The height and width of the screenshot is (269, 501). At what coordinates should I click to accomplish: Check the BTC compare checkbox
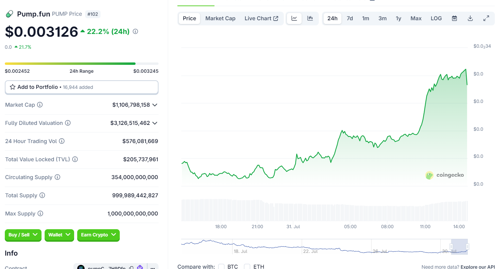point(221,267)
